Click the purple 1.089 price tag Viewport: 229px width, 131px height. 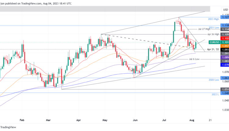pos(225,57)
